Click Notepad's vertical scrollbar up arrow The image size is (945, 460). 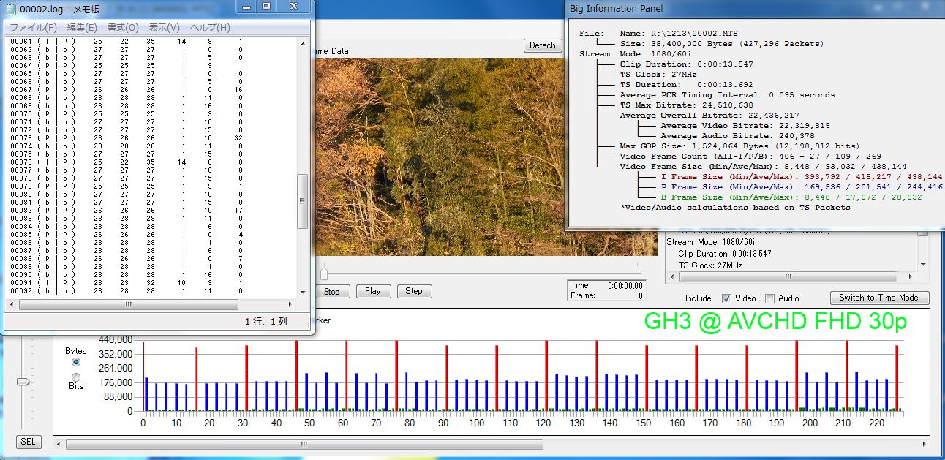point(304,43)
